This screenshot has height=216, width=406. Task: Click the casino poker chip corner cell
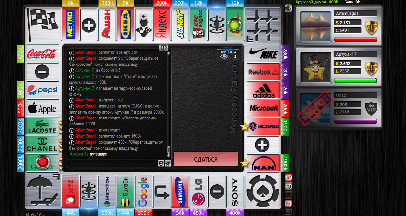coord(263,191)
